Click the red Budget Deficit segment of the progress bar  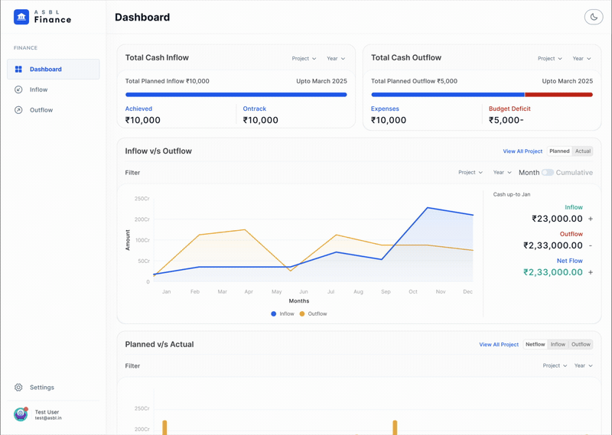coord(559,94)
